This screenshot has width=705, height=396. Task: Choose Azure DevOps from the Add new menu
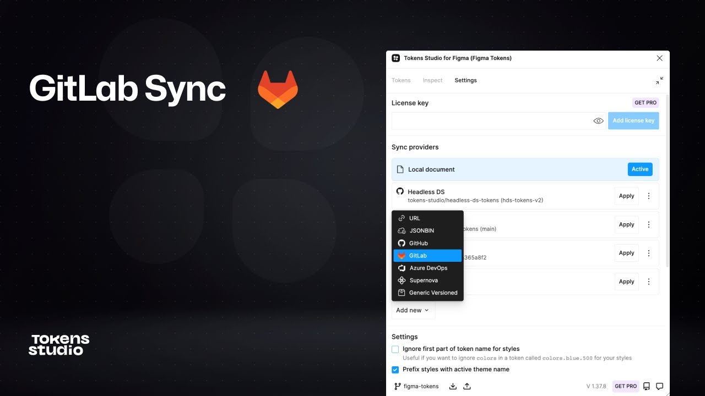pyautogui.click(x=427, y=268)
